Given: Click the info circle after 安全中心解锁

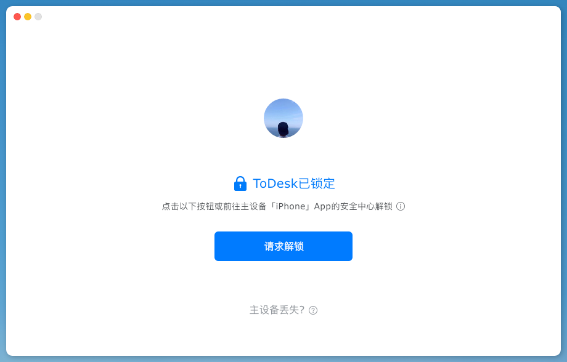Looking at the screenshot, I should (401, 206).
